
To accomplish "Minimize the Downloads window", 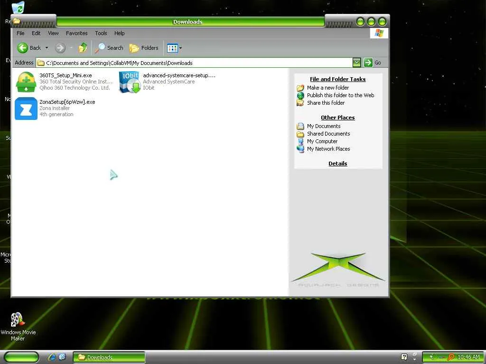I will click(x=361, y=22).
